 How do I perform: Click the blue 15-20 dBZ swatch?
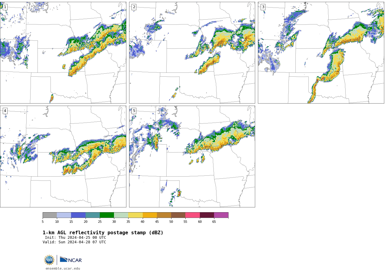coord(78,215)
